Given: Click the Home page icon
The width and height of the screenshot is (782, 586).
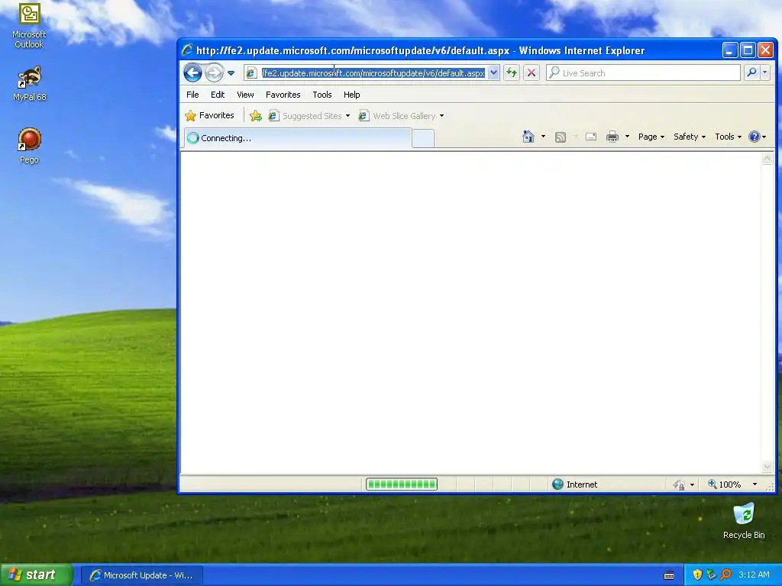Looking at the screenshot, I should (528, 137).
